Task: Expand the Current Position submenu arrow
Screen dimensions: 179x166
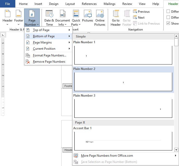Action: click(69, 49)
